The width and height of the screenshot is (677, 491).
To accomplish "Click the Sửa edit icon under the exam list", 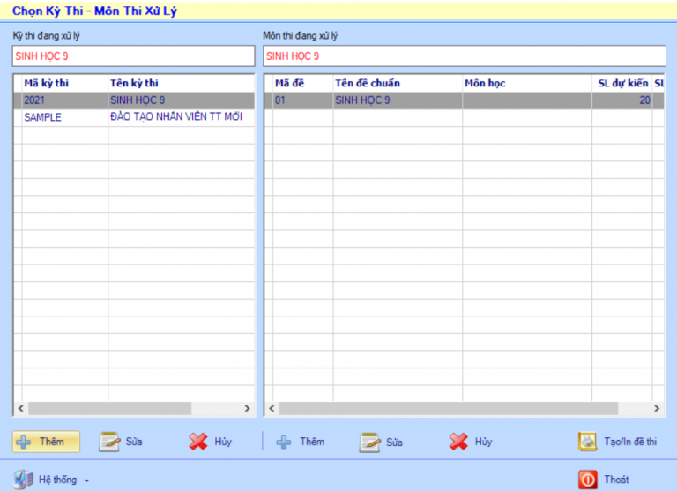I will coord(109,442).
